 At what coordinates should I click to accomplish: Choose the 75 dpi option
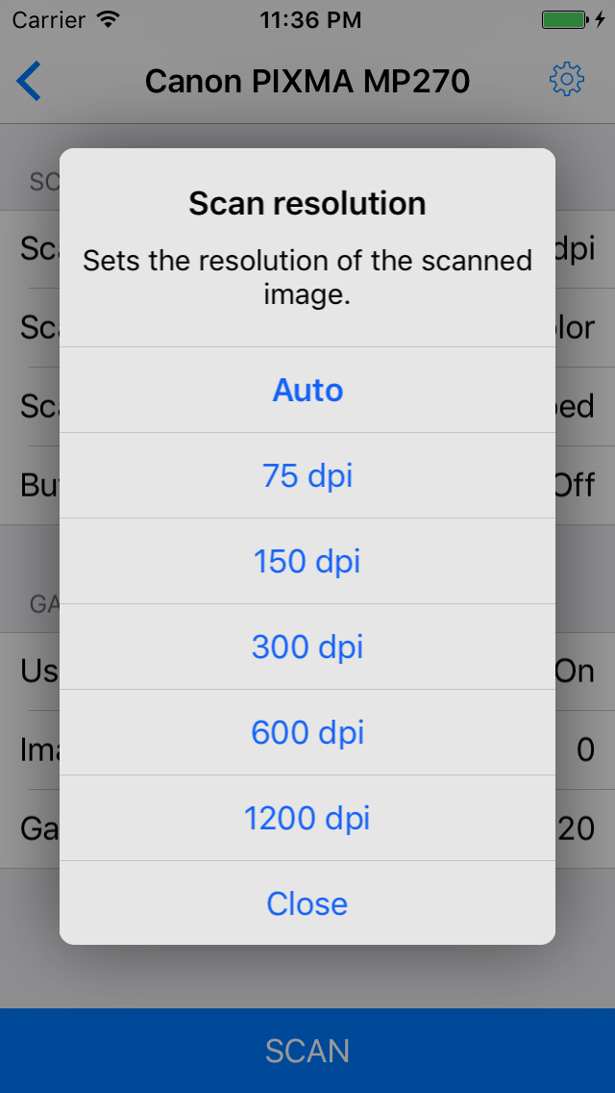307,475
